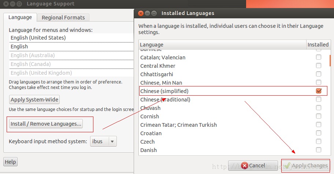This screenshot has width=334, height=174.
Task: Select English (Australia) in language list
Action: [71, 55]
